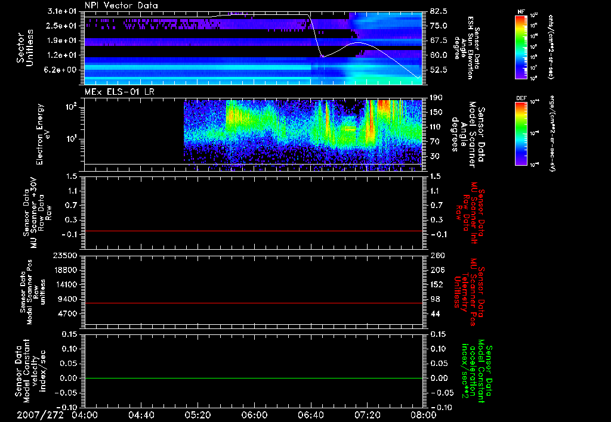Click the 06:00 time axis label
Screen dimensions: 611x422
(254, 415)
